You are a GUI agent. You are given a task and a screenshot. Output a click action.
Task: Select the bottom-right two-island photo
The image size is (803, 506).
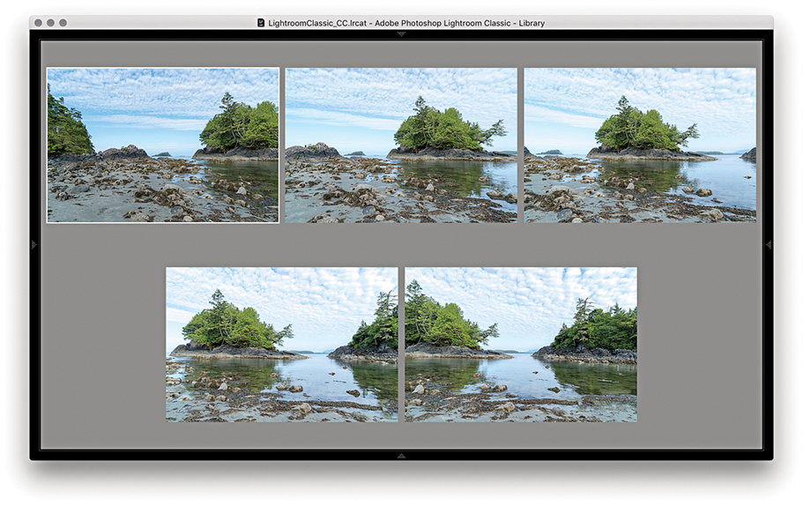tap(521, 345)
